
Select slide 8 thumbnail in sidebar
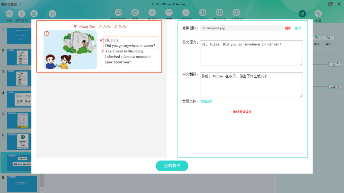pyautogui.click(x=22, y=184)
